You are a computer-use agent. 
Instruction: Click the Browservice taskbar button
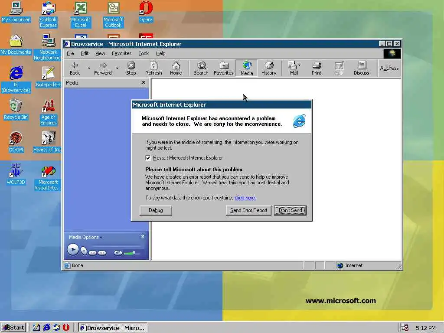click(112, 328)
